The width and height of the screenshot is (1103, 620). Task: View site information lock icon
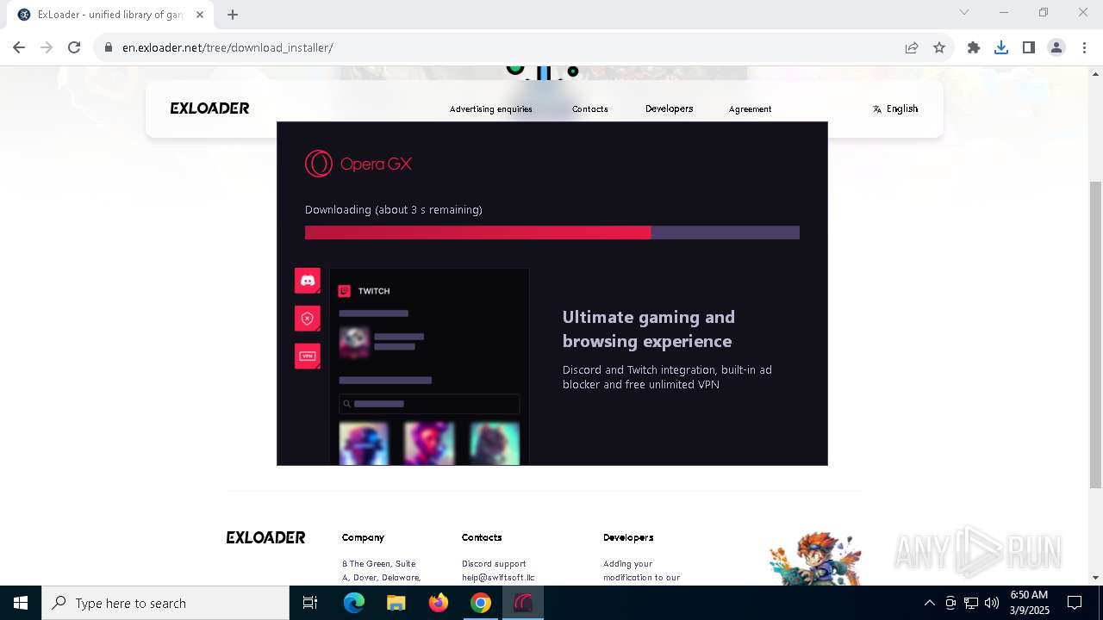tap(109, 47)
